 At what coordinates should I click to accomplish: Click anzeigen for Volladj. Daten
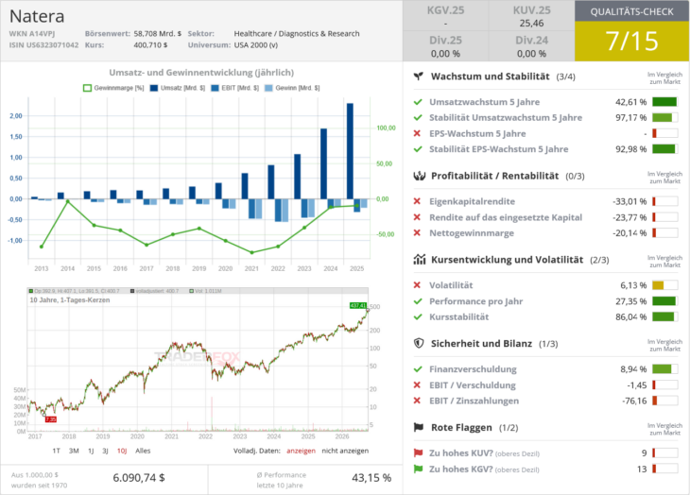point(301,451)
